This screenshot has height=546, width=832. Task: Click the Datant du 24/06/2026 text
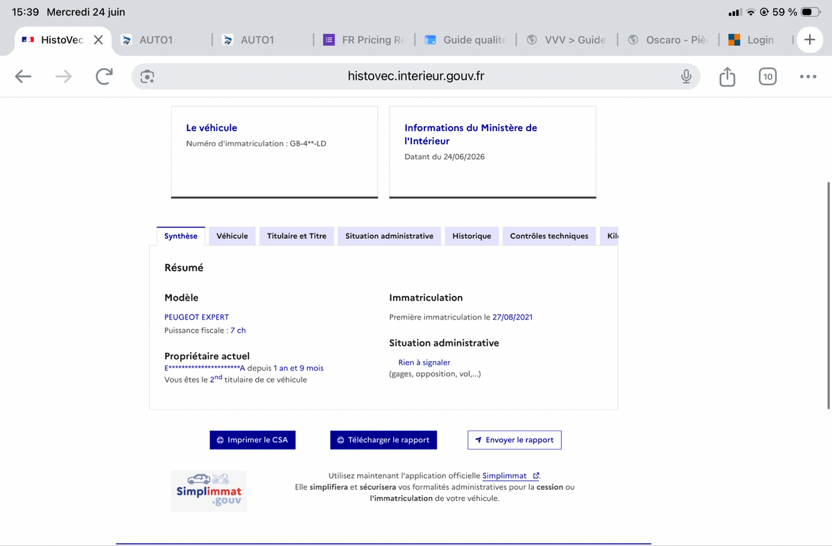point(444,157)
